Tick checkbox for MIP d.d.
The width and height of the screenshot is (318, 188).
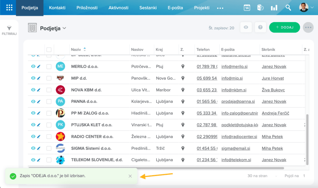pyautogui.click(x=49, y=78)
